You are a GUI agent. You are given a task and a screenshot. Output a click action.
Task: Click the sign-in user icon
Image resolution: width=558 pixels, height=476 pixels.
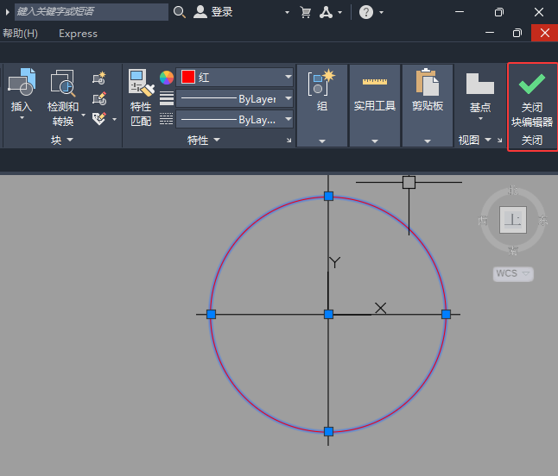coord(200,12)
